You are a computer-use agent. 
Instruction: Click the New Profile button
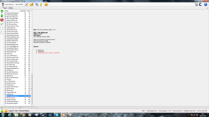[x=19, y=4]
